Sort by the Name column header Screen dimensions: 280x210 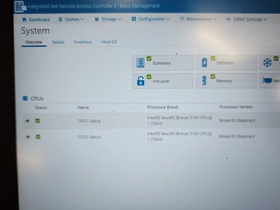[83, 108]
